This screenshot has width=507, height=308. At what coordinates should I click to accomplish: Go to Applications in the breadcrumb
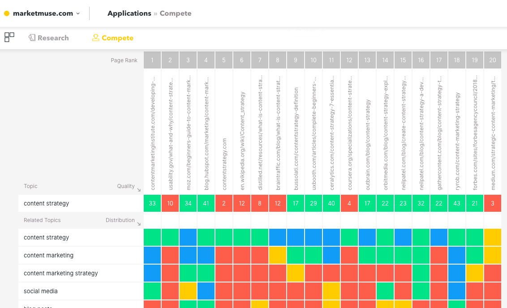[x=129, y=13]
